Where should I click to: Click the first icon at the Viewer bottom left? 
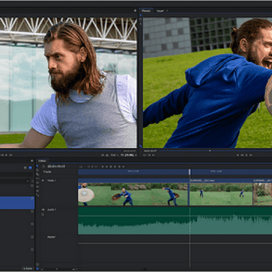point(144,155)
